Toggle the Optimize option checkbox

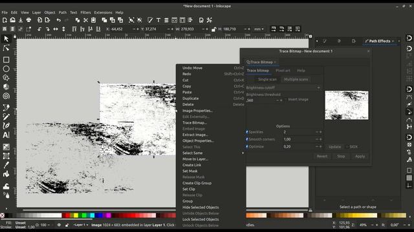247,146
